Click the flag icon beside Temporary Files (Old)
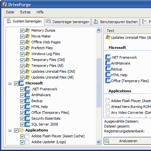 27,60
